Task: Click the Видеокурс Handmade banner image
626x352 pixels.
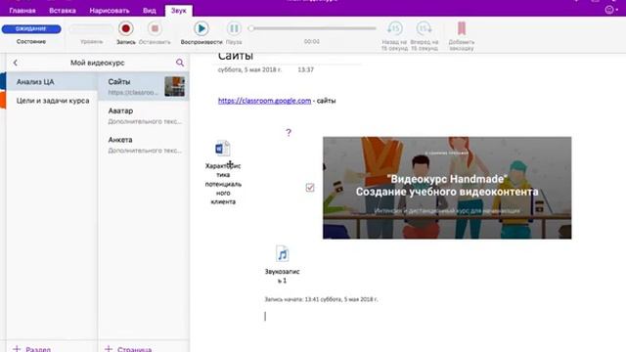Action: coord(447,188)
